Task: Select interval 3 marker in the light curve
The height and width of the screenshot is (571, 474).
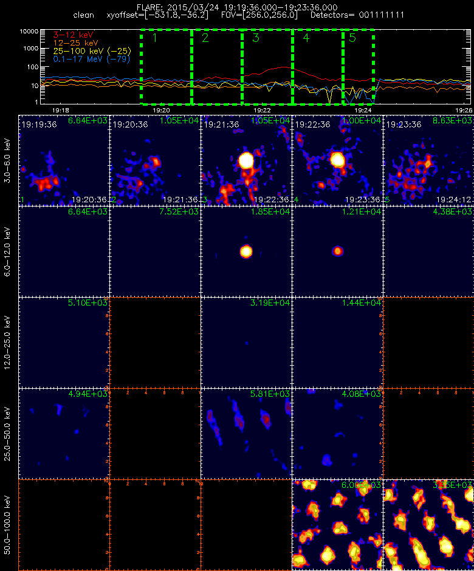Action: click(x=256, y=38)
